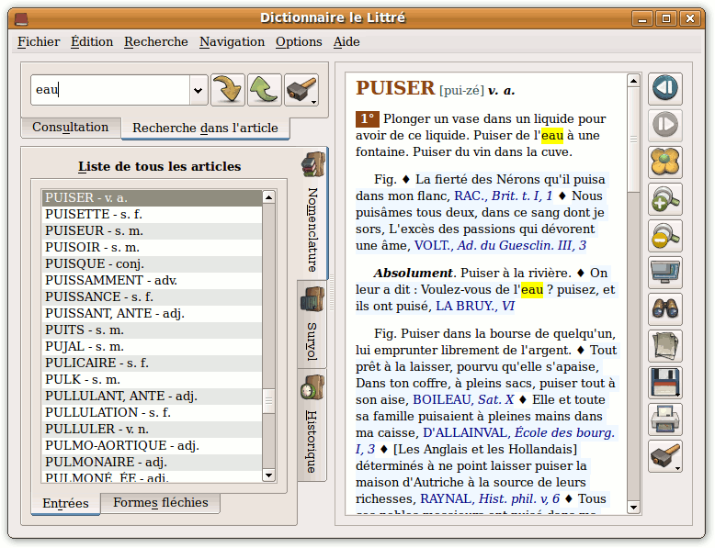Follow the RAC., Brit. t. I, 1 citation link

[x=504, y=196]
